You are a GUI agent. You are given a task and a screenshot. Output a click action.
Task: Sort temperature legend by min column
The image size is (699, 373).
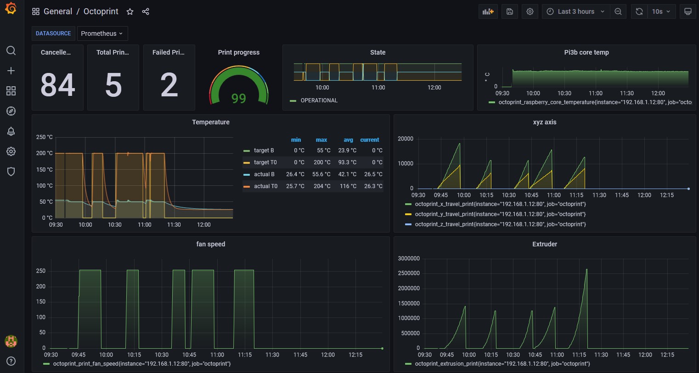tap(296, 140)
